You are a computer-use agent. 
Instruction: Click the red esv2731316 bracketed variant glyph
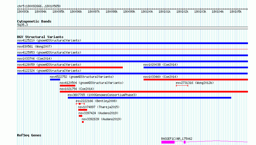click(182, 86)
